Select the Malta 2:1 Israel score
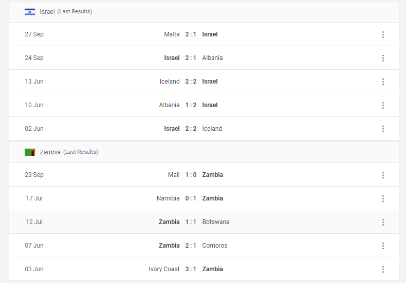The width and height of the screenshot is (406, 283). click(191, 34)
